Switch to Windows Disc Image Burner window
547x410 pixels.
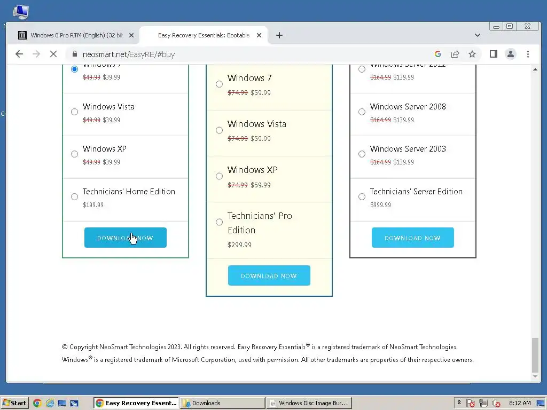pos(309,403)
